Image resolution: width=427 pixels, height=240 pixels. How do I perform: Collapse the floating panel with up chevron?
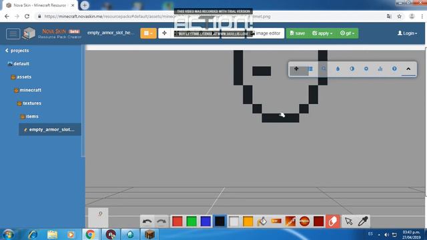(x=408, y=69)
